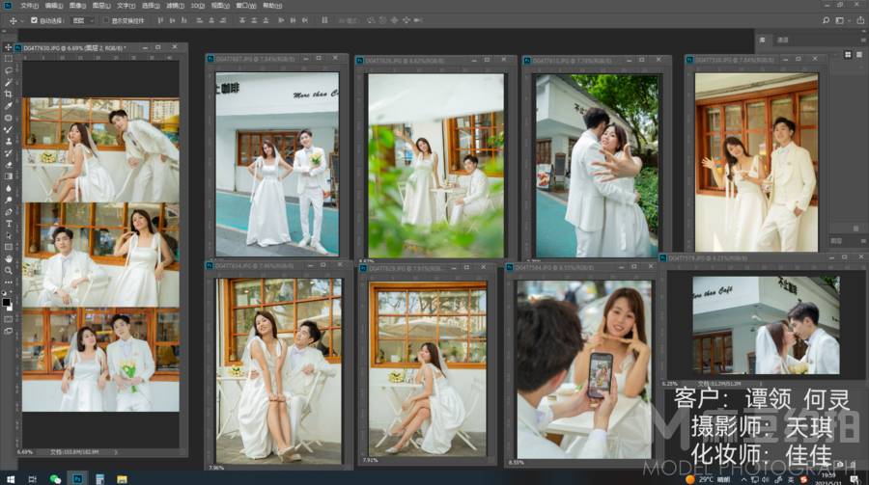Select the Move tool in the toolbox

point(9,47)
